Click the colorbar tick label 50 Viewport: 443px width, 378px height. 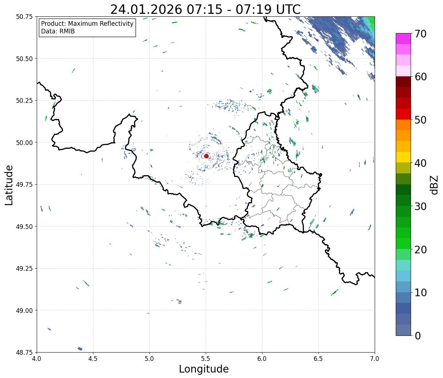pos(420,120)
